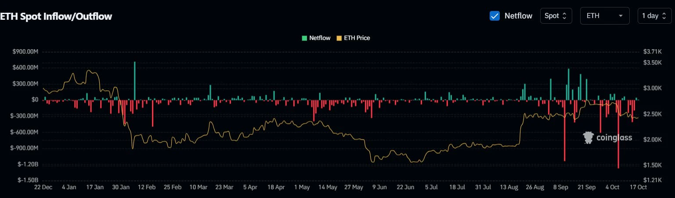The height and width of the screenshot is (198, 675).
Task: Click the 18 Apr date label
Action: click(x=276, y=187)
